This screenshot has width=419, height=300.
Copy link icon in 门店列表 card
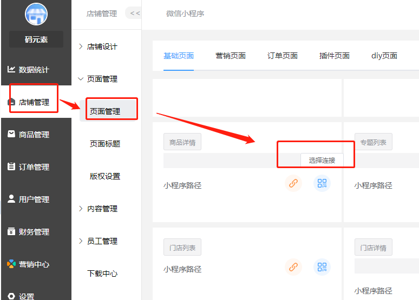point(293,267)
